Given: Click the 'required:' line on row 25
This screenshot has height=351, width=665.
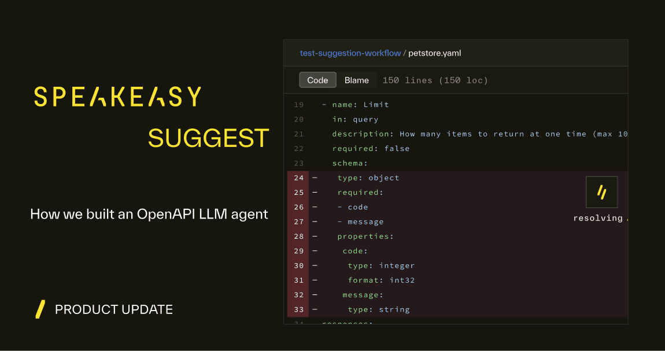Looking at the screenshot, I should (x=360, y=193).
